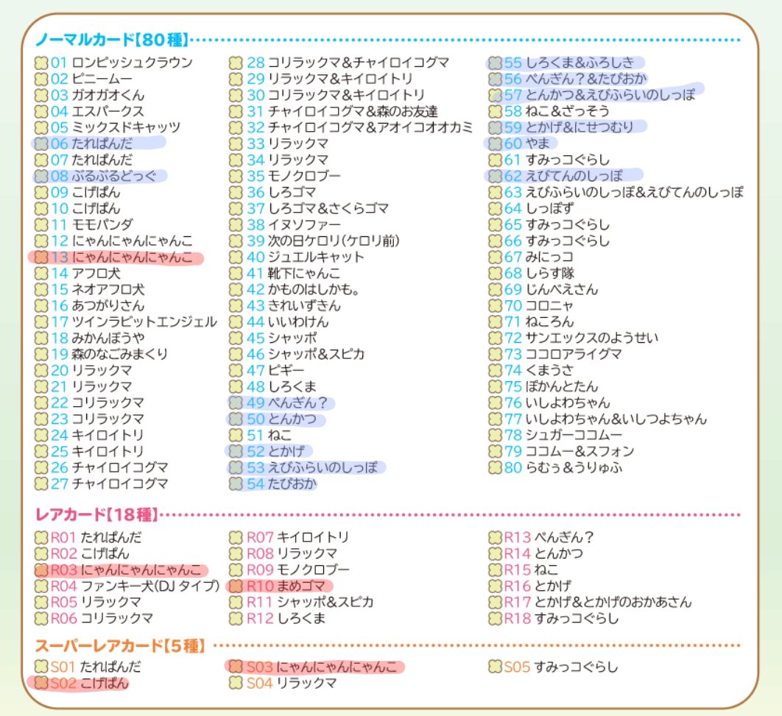Tick the checkbox for 80 らむぅ&うりゅふ
Screen dimensions: 782x716
click(495, 467)
